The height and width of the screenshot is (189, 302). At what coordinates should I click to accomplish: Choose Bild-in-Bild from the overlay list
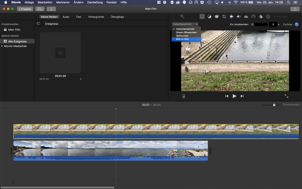pos(186,39)
